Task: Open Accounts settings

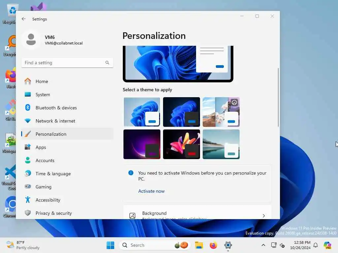Action: point(67,160)
